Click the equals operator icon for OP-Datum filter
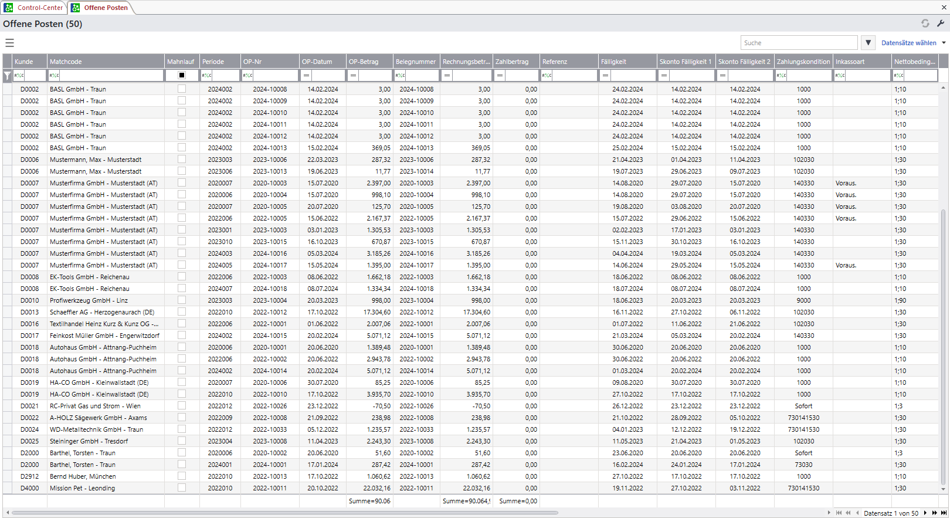950x518 pixels. pos(306,76)
